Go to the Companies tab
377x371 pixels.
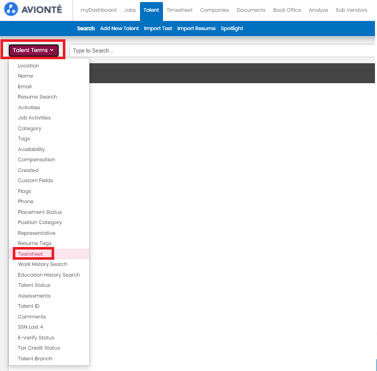click(x=215, y=10)
